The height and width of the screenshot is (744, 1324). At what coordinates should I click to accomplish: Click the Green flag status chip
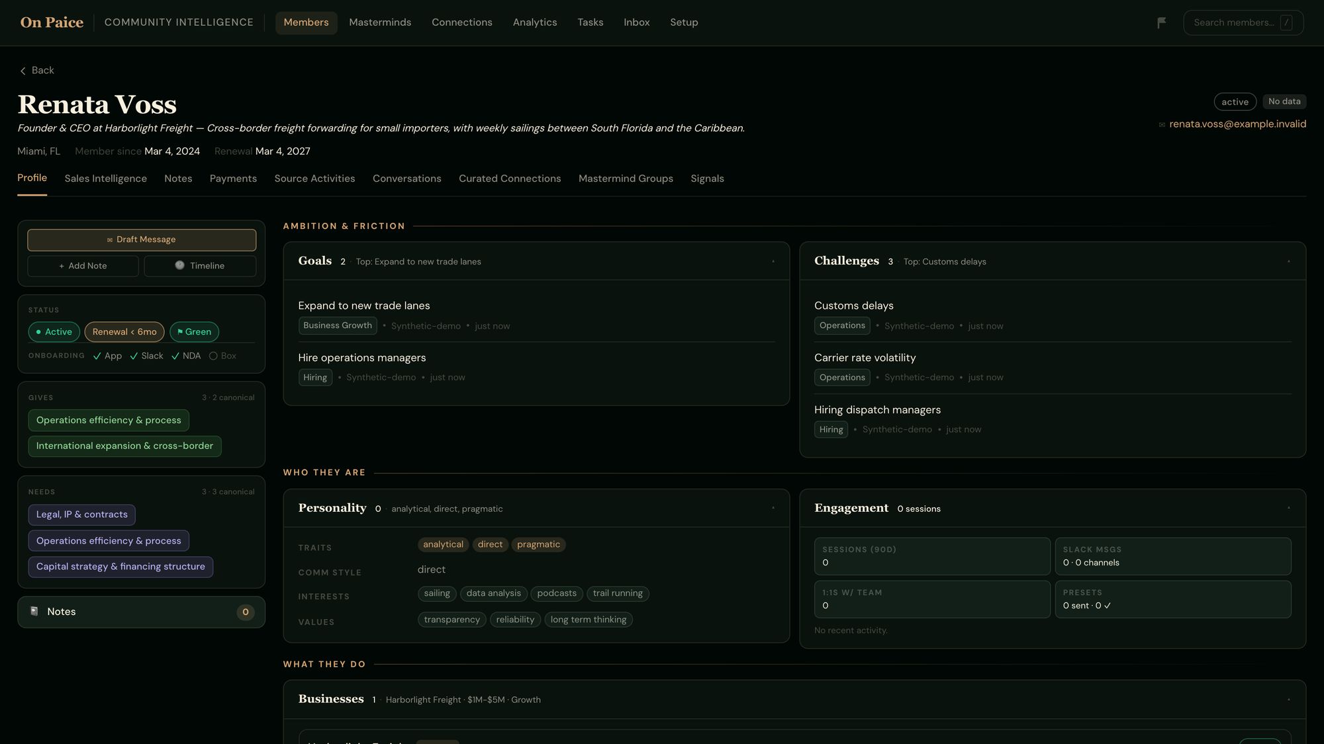tap(194, 331)
